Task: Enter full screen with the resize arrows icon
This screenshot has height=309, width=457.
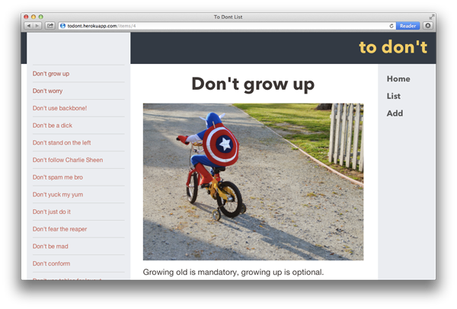Action: pos(432,17)
